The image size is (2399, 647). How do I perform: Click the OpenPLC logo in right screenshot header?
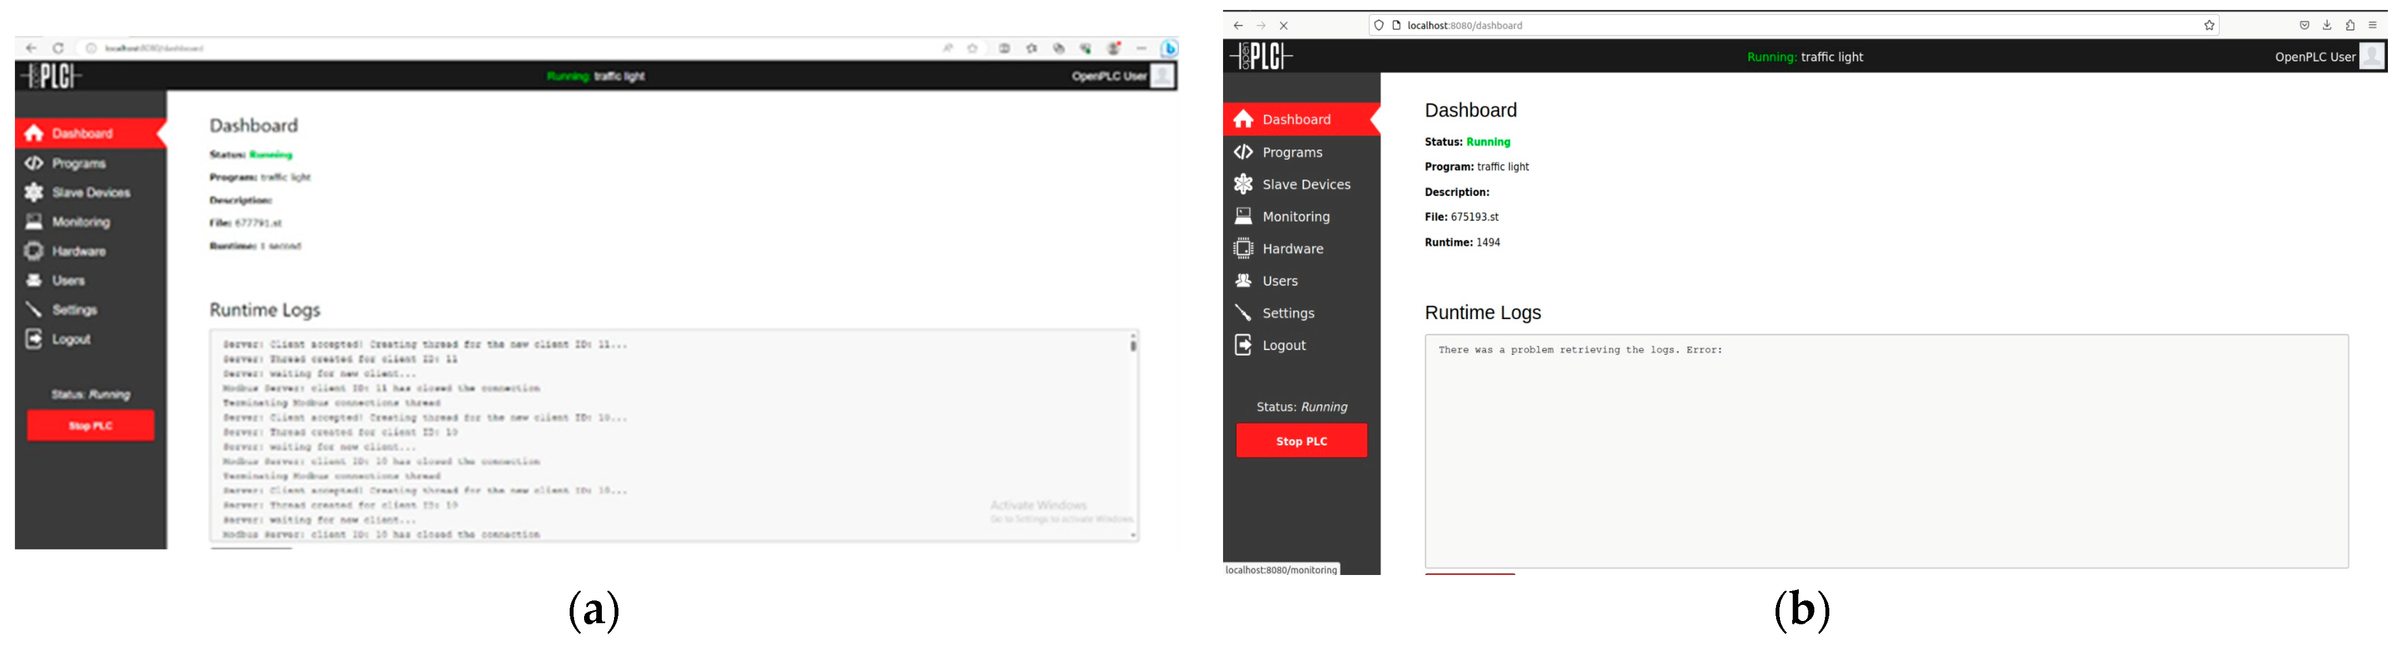point(1262,57)
